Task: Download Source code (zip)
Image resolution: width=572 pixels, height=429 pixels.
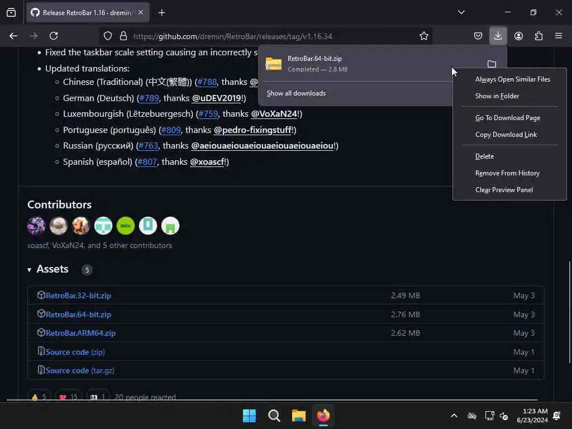Action: tap(75, 352)
